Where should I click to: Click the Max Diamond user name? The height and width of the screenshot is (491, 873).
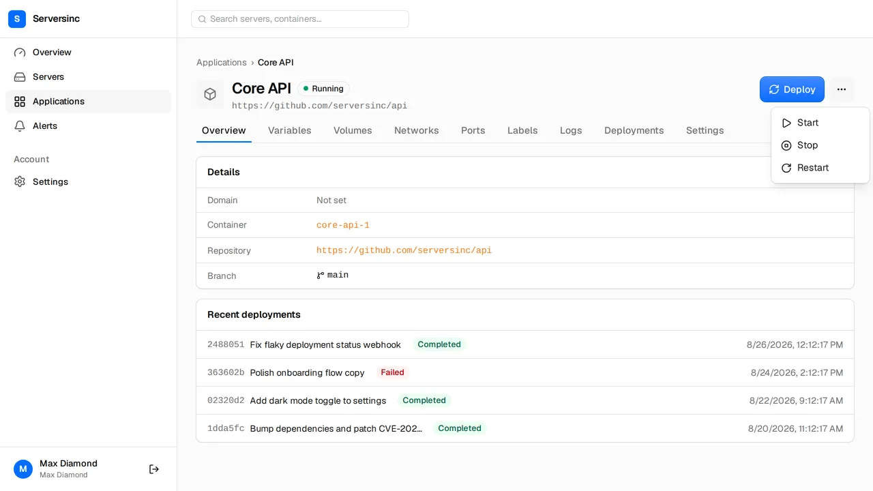(x=68, y=464)
